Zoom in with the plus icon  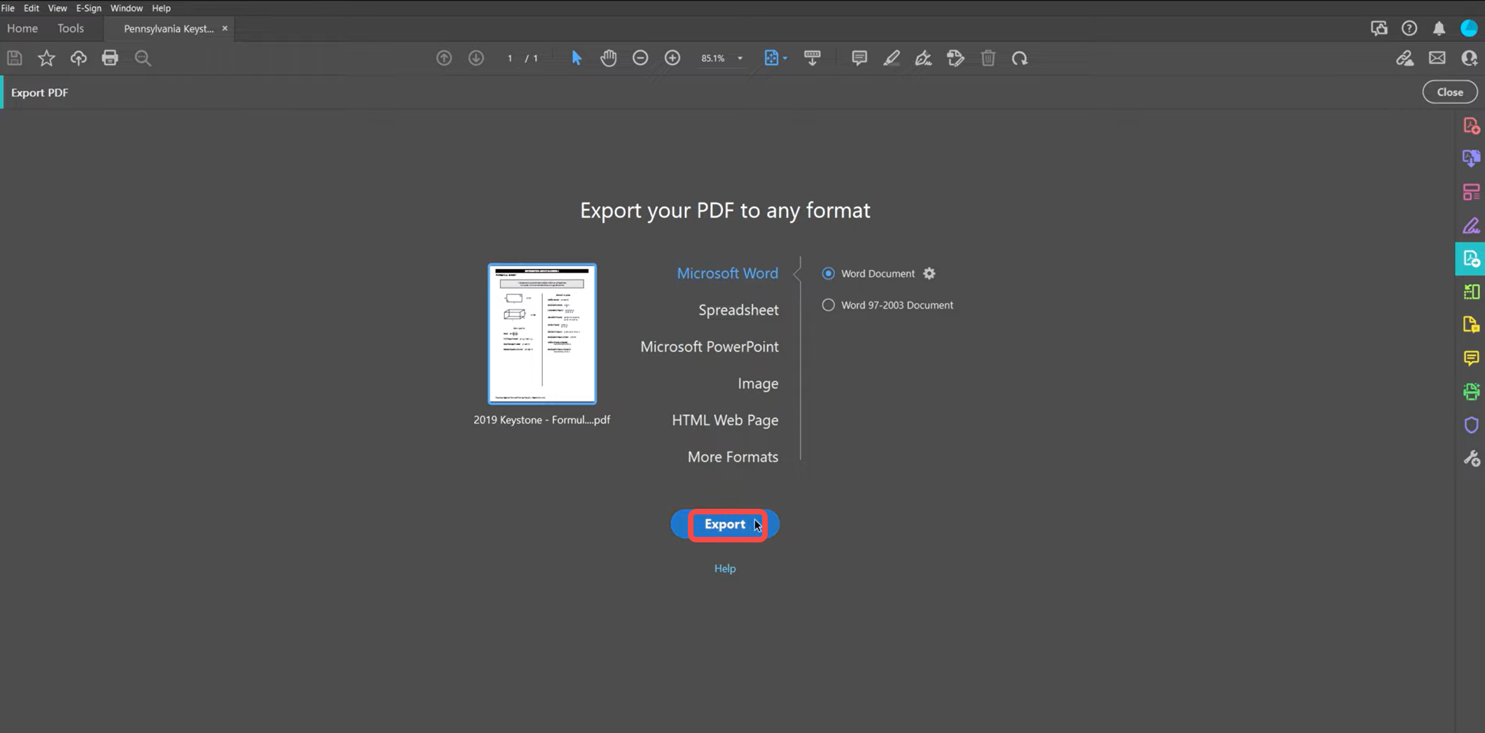[672, 58]
